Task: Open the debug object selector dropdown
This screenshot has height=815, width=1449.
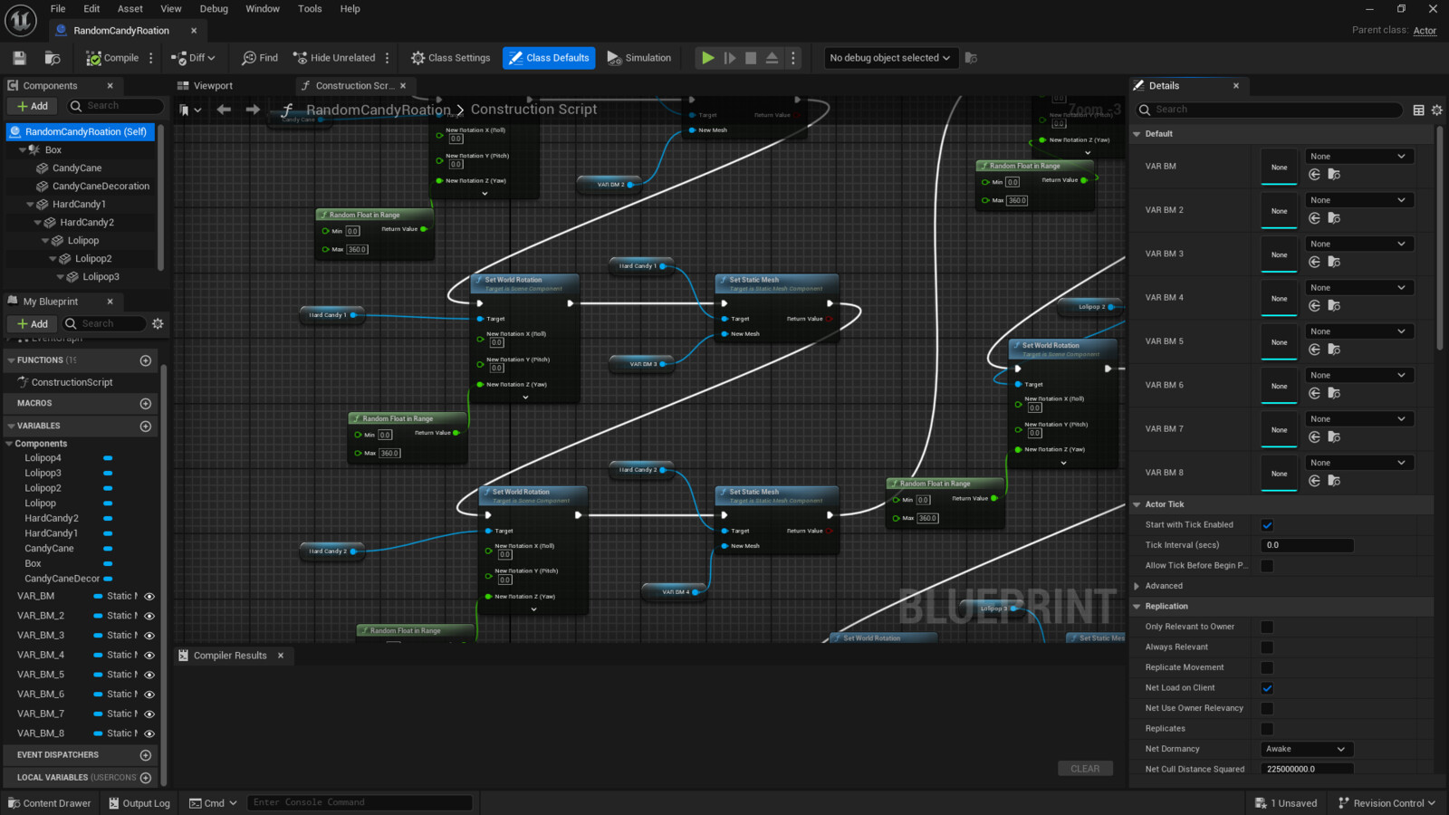Action: click(889, 58)
